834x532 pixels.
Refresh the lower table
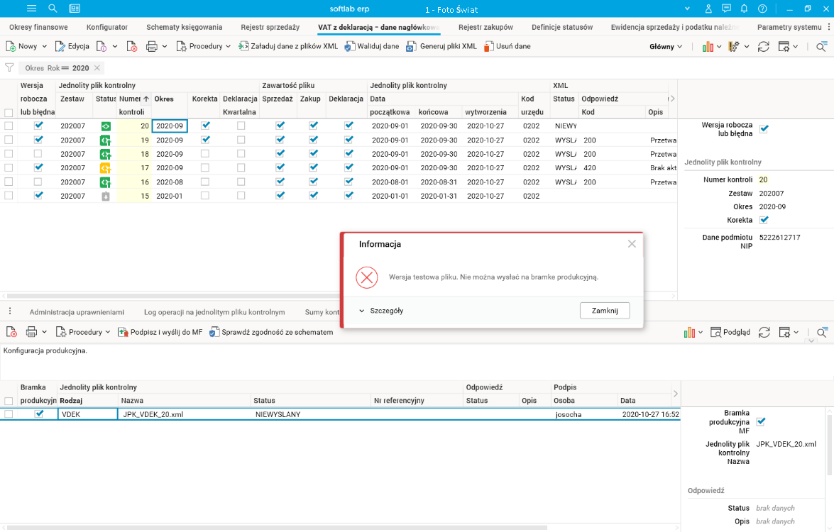pos(764,332)
